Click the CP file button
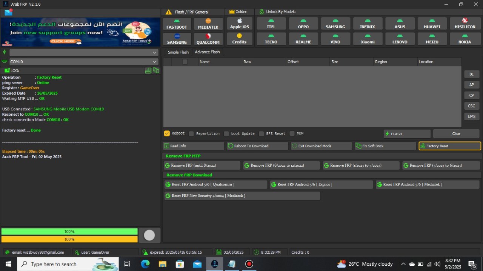Screen dimensions: 483x271 point(472,95)
